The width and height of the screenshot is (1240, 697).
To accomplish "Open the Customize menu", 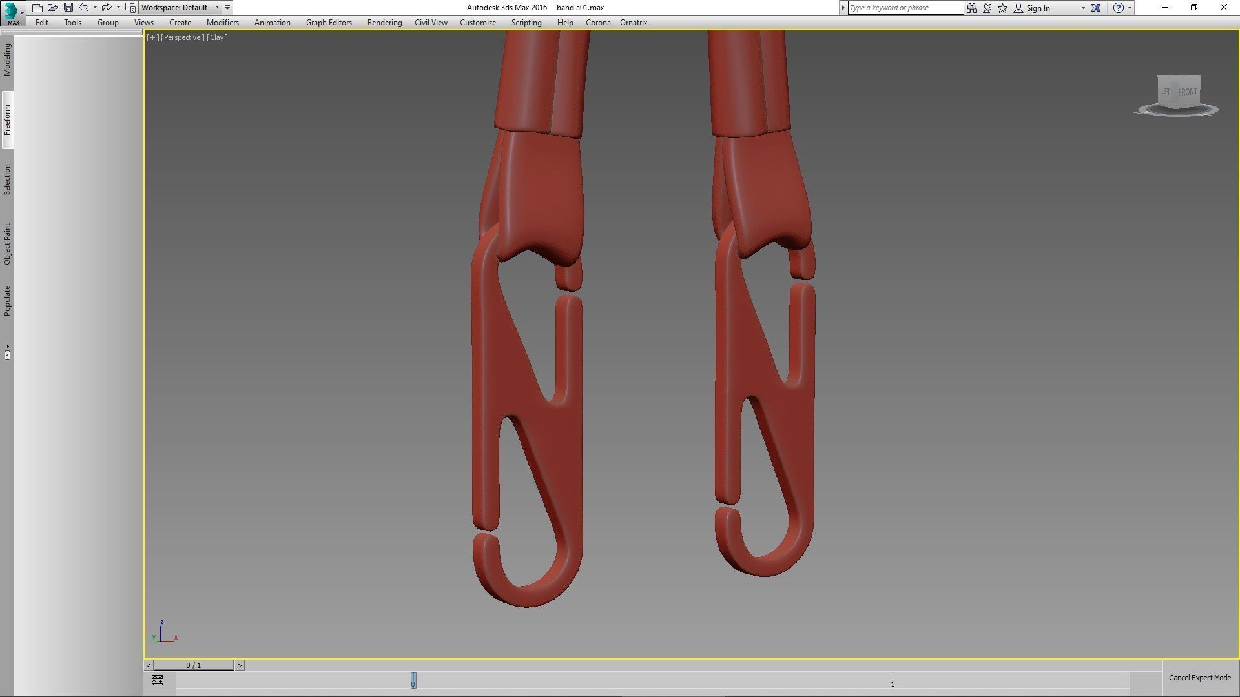I will click(478, 22).
